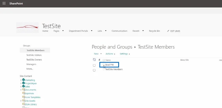Open the ProjectApex subsite link
Screen dimensions: 222x108
tap(31, 83)
